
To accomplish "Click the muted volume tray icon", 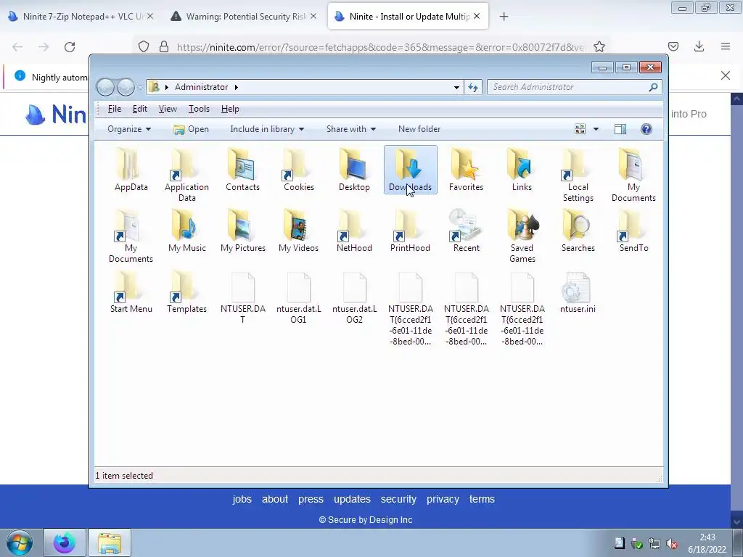I will coord(671,544).
